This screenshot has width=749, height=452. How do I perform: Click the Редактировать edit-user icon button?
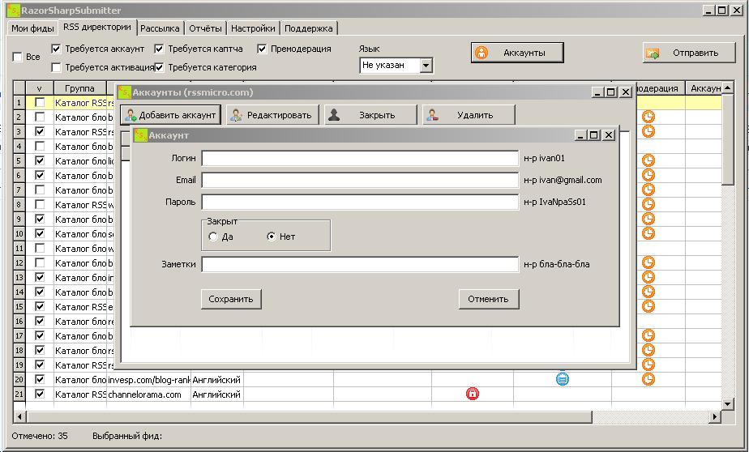(237, 115)
